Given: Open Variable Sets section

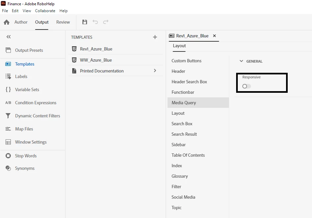Looking at the screenshot, I should (x=27, y=89).
